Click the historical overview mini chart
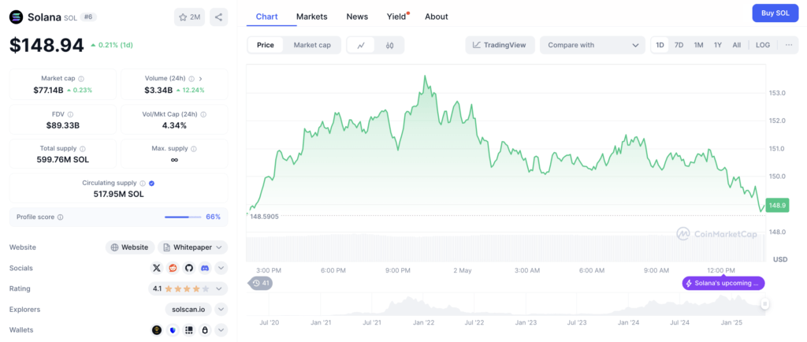807x342 pixels. 505,306
